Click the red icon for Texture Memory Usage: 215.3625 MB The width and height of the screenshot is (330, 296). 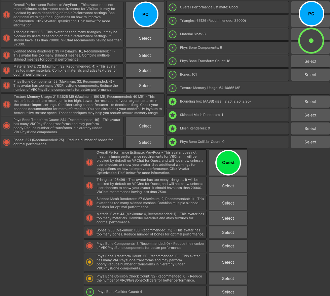(x=7, y=105)
